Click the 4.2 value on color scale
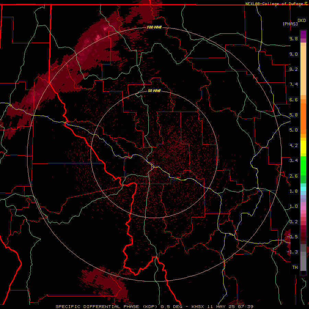 pos(294,146)
